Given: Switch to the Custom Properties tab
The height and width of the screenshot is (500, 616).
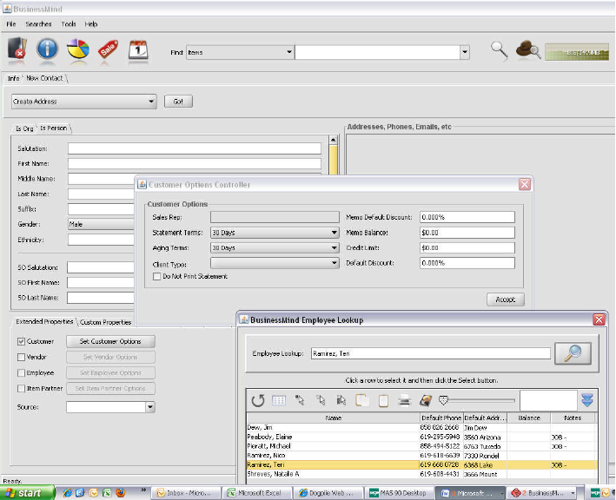Looking at the screenshot, I should pyautogui.click(x=105, y=322).
